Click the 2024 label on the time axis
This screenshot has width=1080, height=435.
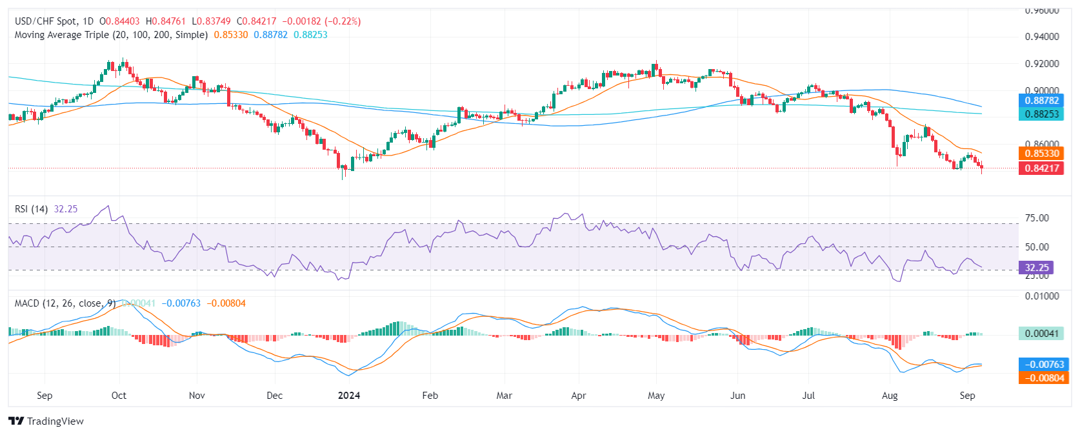pos(349,396)
